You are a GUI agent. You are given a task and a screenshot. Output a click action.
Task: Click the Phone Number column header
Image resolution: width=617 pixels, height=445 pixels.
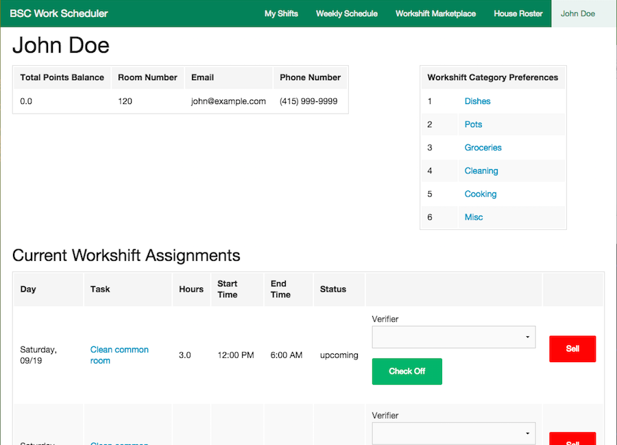pos(310,77)
